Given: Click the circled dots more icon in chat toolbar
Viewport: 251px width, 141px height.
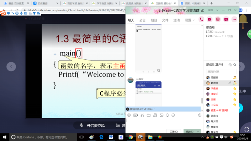Looking at the screenshot, I should click(x=173, y=115).
